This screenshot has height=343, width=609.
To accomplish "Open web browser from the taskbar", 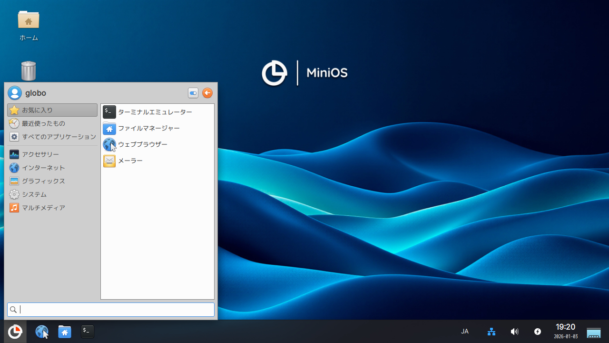I will point(42,332).
